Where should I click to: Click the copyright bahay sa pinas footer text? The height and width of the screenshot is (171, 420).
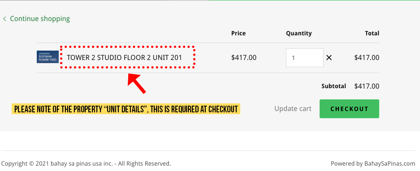86,163
